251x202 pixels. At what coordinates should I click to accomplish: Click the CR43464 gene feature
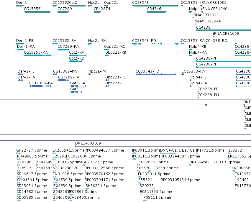click(157, 12)
